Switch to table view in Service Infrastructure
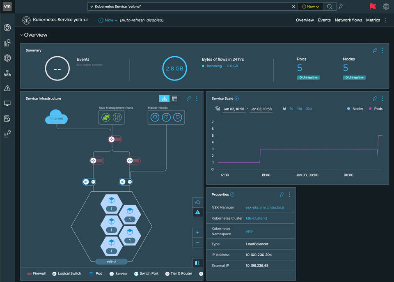394x282 pixels. pos(175,99)
